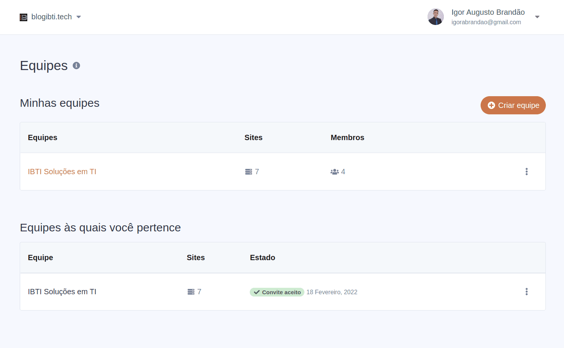
Task: Click the sites server icon in Minhas equipes
Action: point(249,172)
